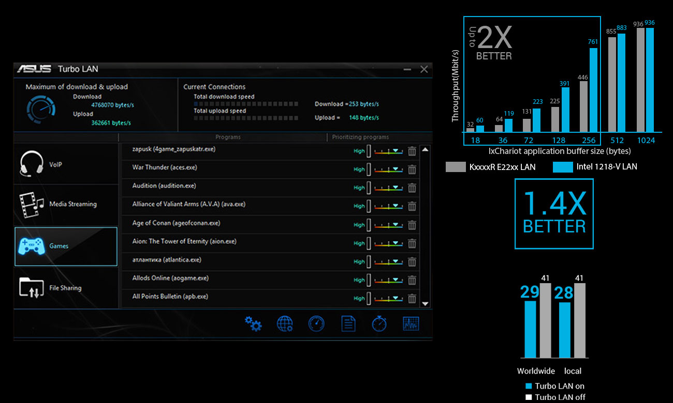Image resolution: width=673 pixels, height=403 pixels.
Task: Open the globe network settings icon
Action: click(285, 324)
